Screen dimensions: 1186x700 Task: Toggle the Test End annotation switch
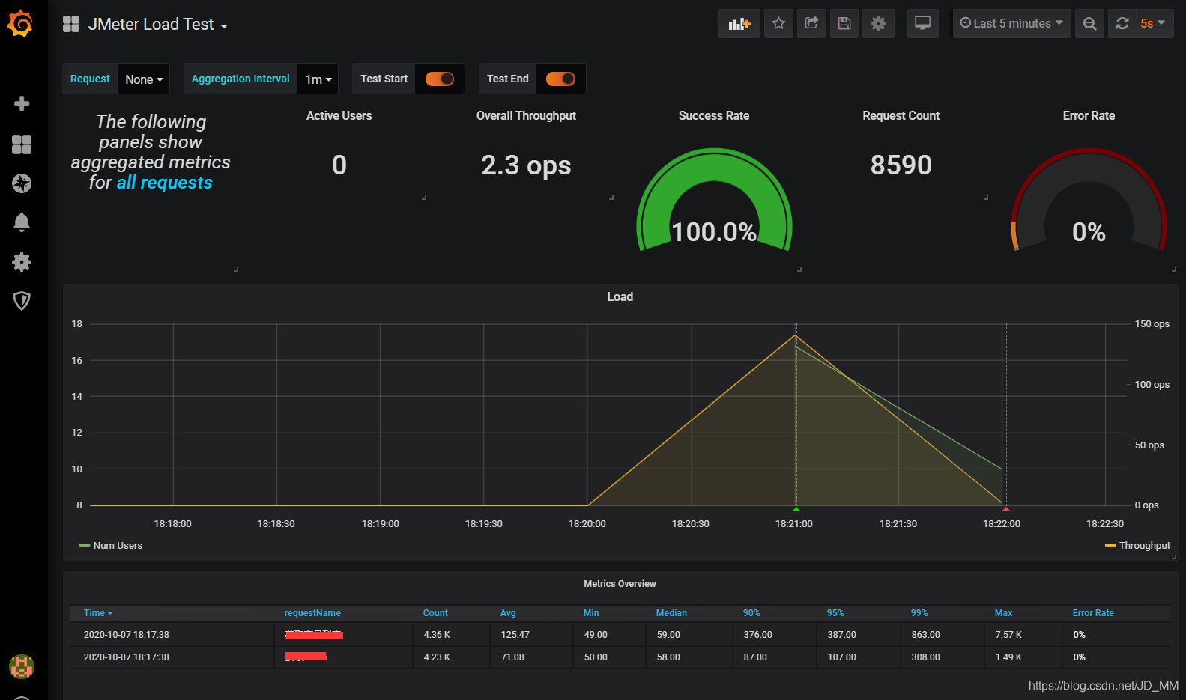tap(560, 79)
